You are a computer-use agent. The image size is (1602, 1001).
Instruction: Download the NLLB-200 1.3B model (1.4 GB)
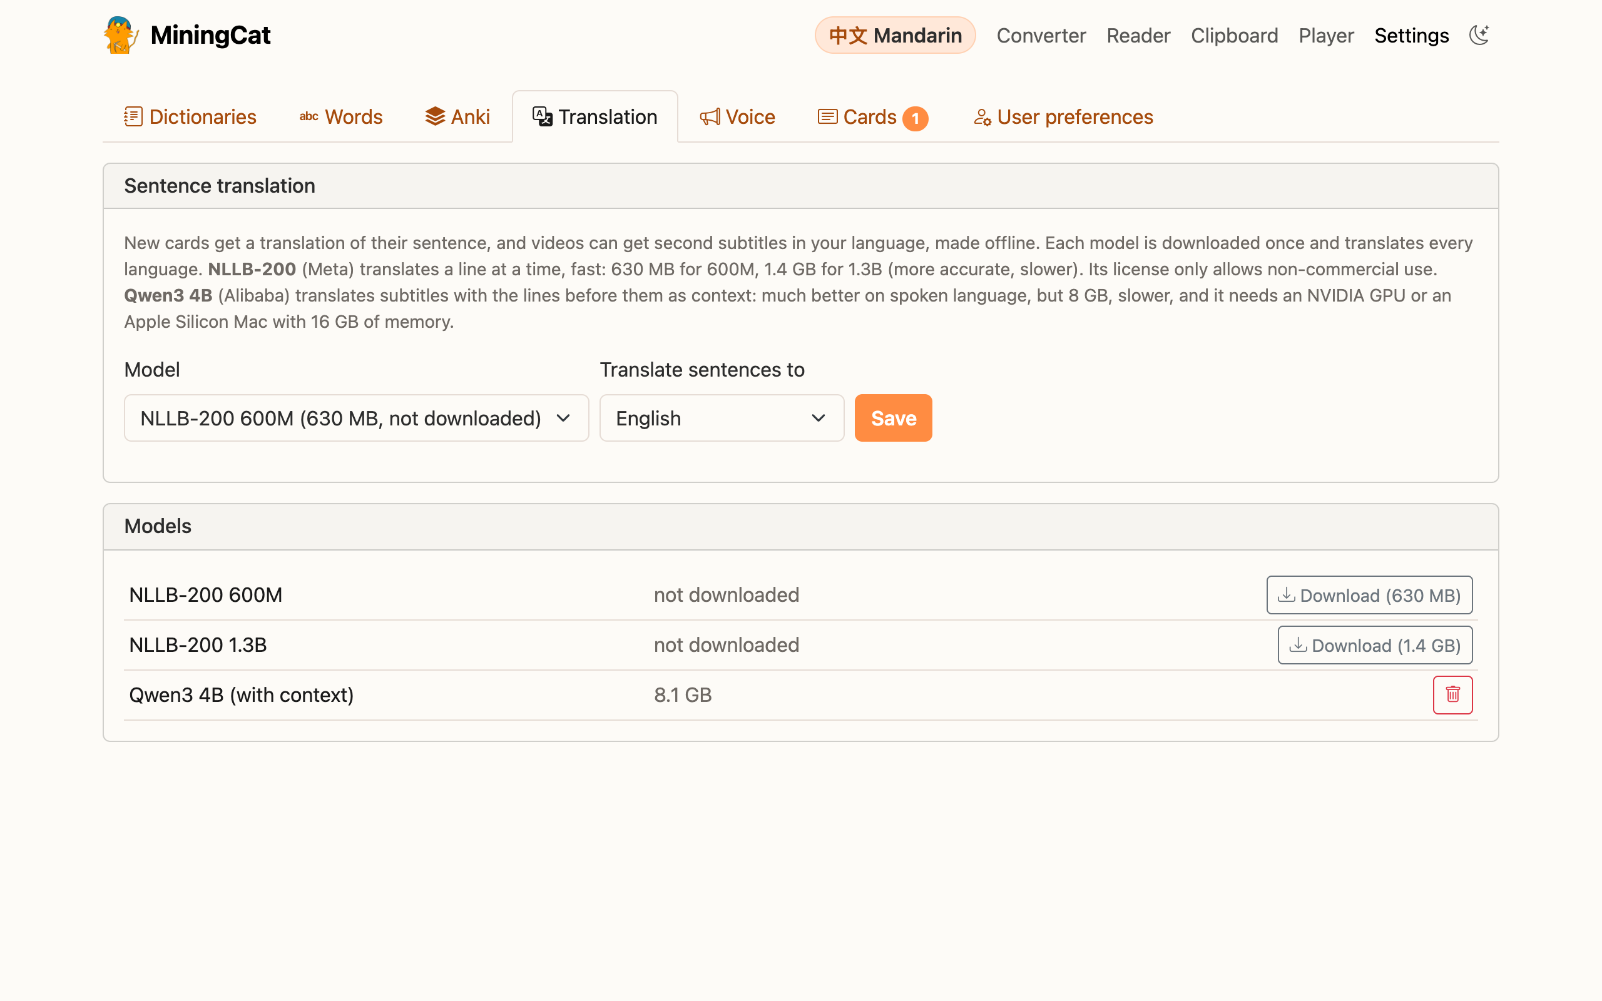1375,645
